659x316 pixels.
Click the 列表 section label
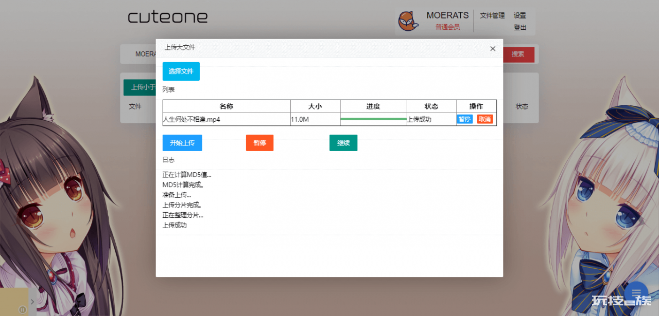168,89
